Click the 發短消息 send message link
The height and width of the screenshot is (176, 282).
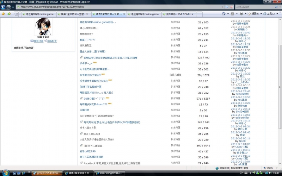[x=39, y=41]
